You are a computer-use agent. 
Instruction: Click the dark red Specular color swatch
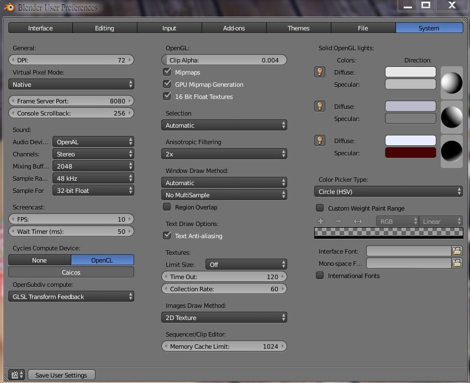pyautogui.click(x=410, y=153)
